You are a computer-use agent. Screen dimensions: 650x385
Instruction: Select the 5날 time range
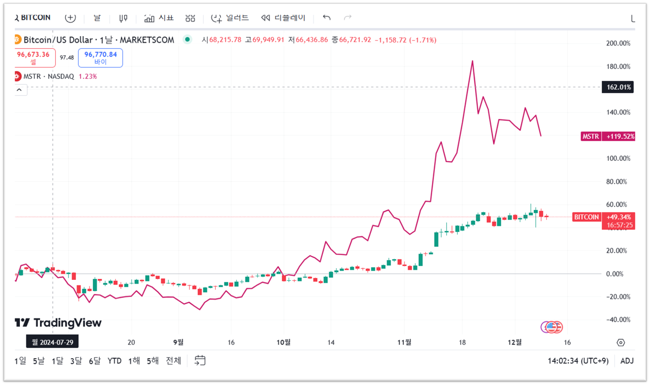39,361
